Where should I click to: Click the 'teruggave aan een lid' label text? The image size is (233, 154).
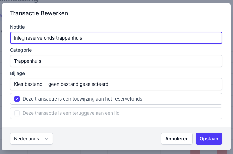coord(71,113)
